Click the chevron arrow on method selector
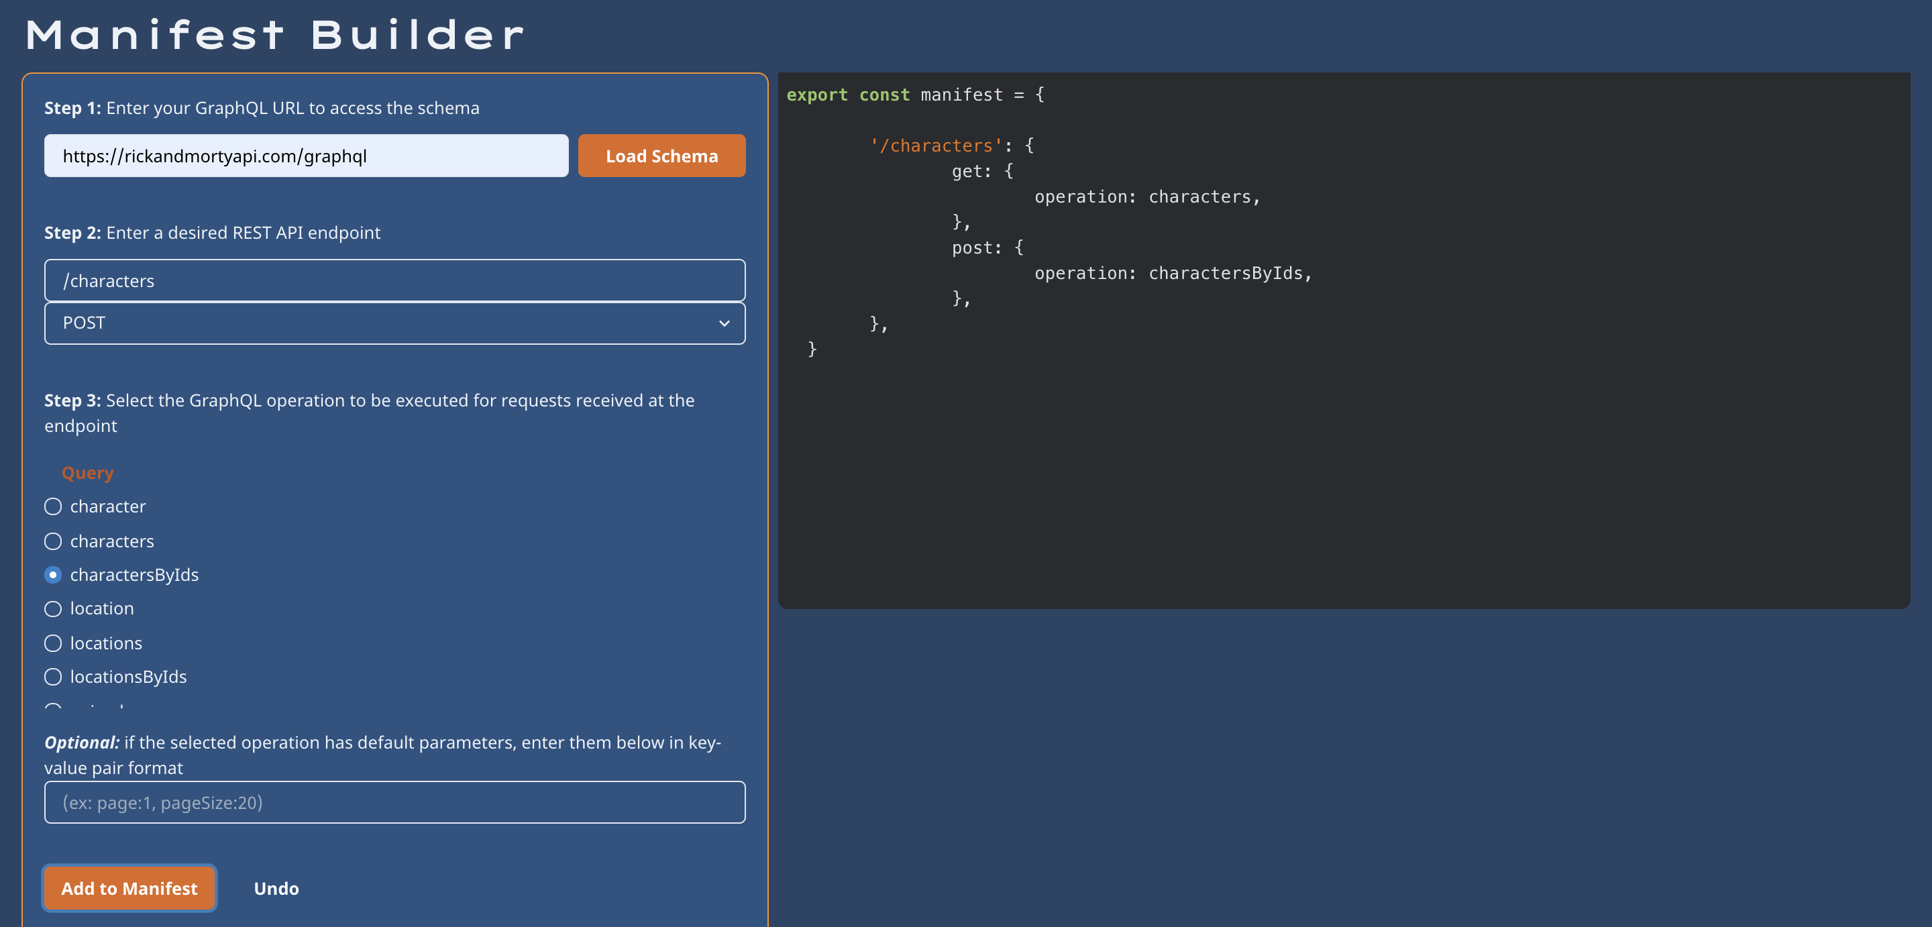Viewport: 1932px width, 927px height. click(724, 323)
